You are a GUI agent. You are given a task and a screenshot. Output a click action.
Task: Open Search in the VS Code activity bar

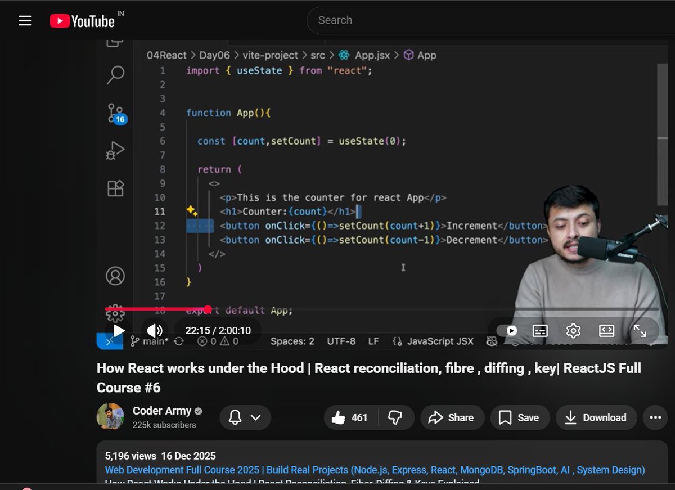coord(115,74)
